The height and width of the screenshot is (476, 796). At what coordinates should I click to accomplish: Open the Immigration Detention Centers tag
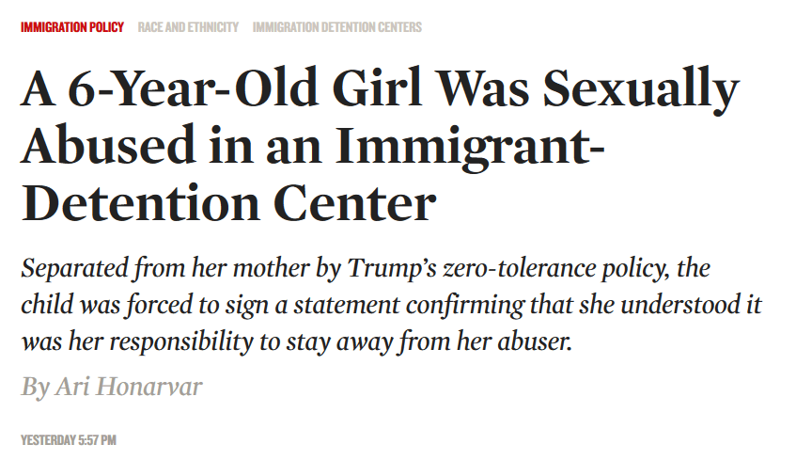[336, 27]
